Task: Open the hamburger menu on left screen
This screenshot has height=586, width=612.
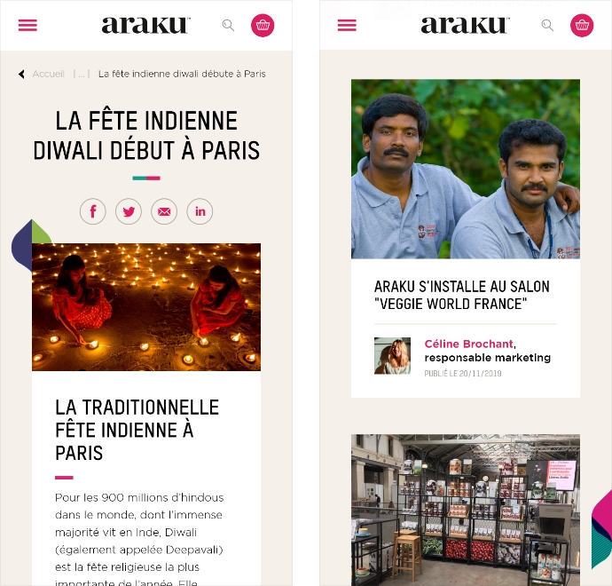Action: point(27,26)
